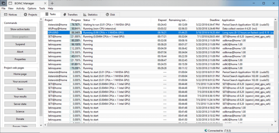
Task: Open the Help menu
Action: [x=50, y=8]
